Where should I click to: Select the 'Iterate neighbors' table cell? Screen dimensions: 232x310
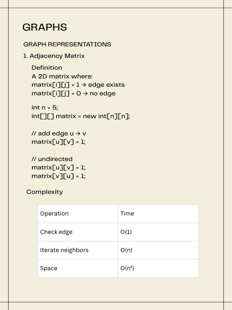[78, 250]
